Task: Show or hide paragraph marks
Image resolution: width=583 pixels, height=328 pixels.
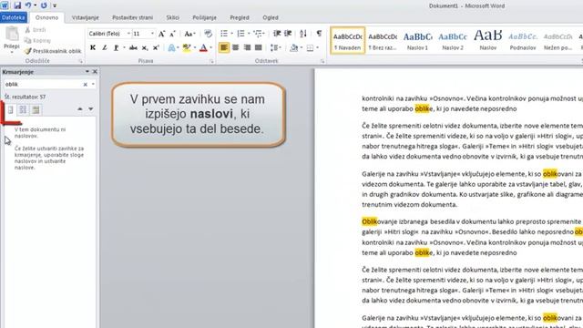Action: tap(319, 34)
